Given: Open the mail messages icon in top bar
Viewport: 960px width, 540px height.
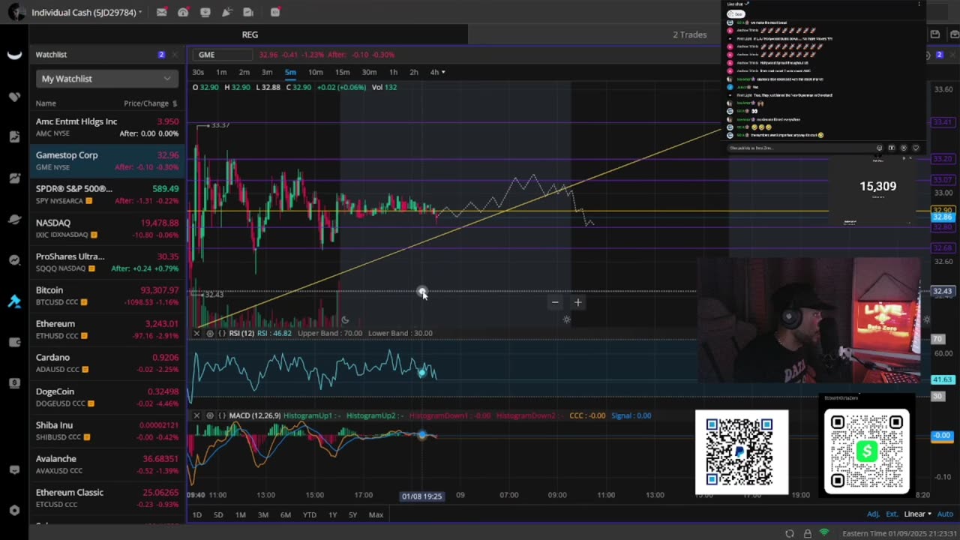Looking at the screenshot, I should tap(161, 12).
